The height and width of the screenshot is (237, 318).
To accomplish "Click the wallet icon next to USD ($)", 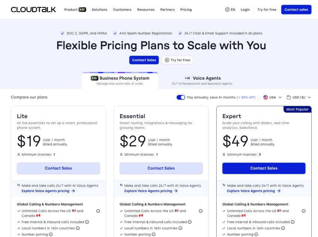I will click(x=289, y=98).
